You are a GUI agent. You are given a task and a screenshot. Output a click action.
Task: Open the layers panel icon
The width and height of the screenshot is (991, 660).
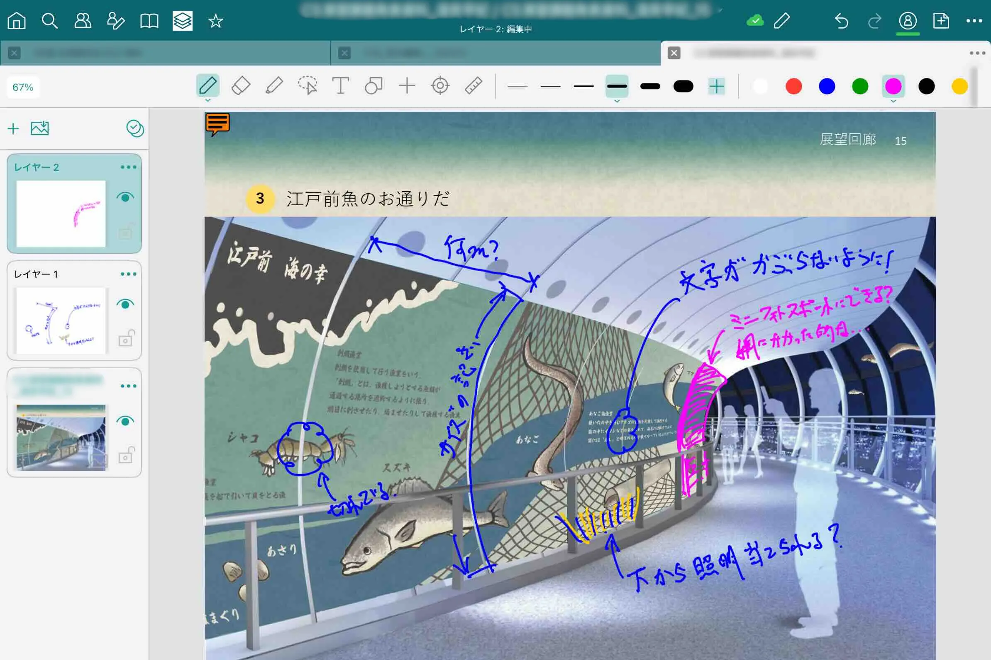click(x=183, y=21)
